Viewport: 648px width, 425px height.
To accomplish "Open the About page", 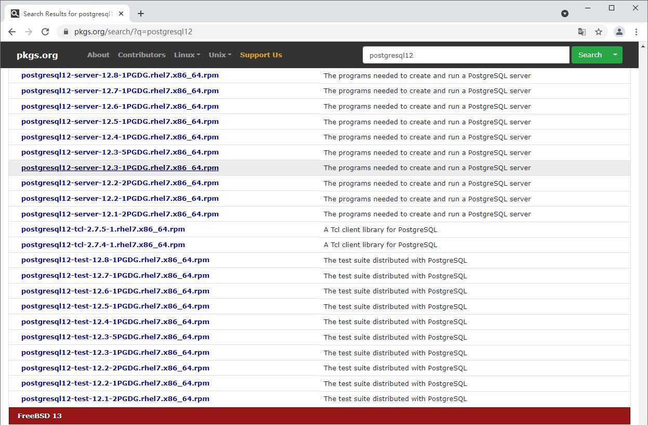I will point(98,55).
